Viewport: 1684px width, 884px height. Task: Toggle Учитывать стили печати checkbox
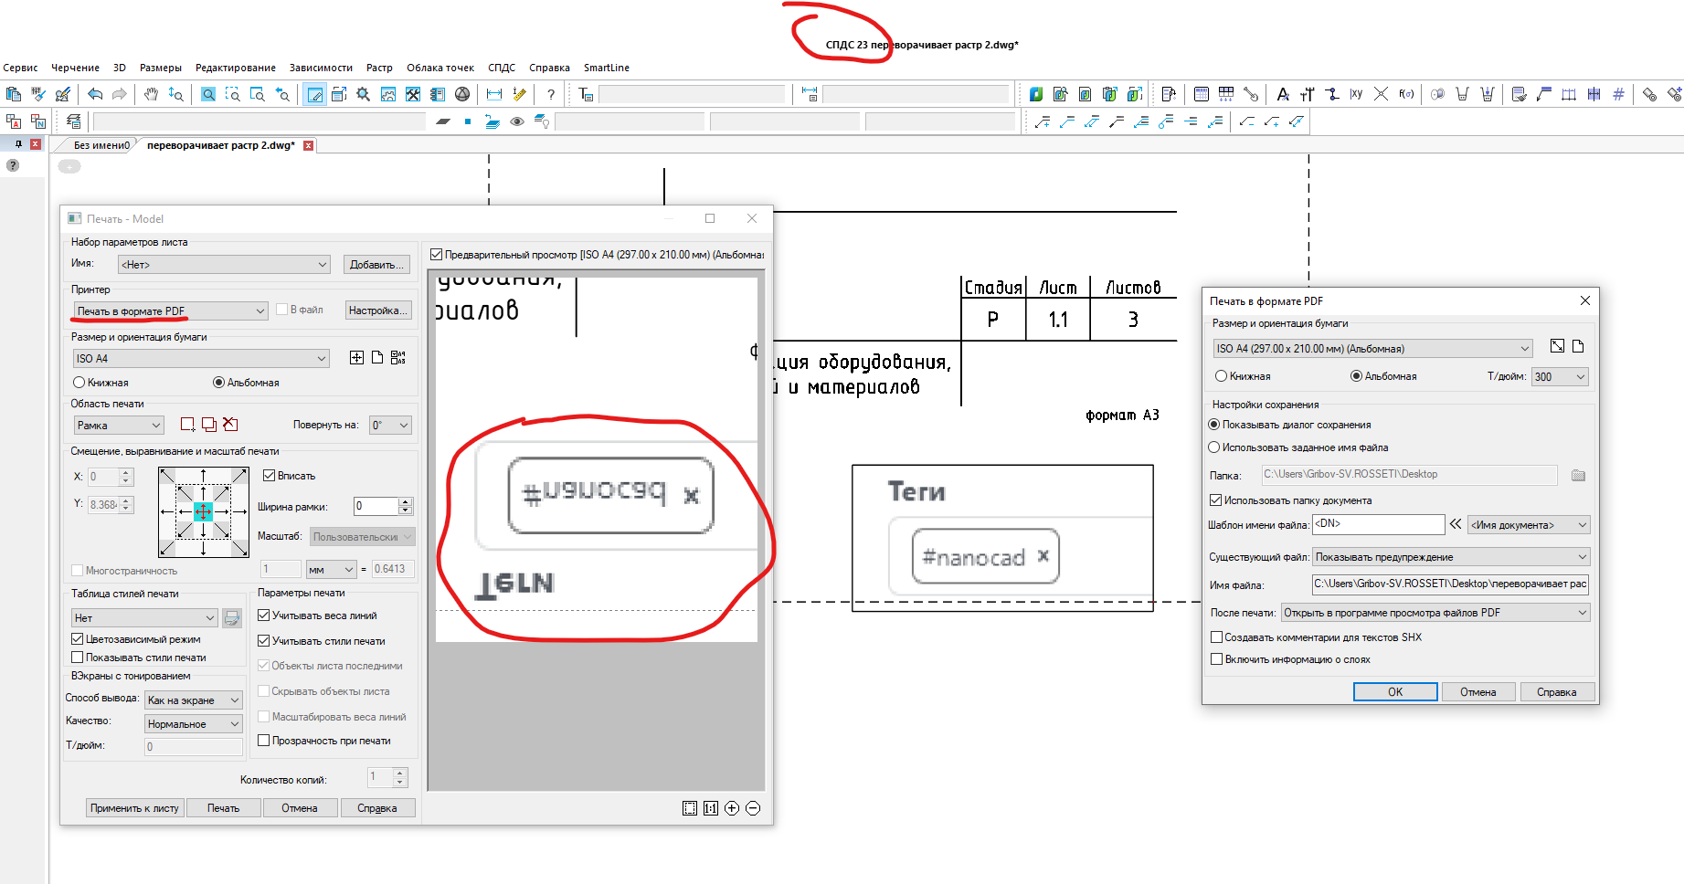[x=264, y=641]
